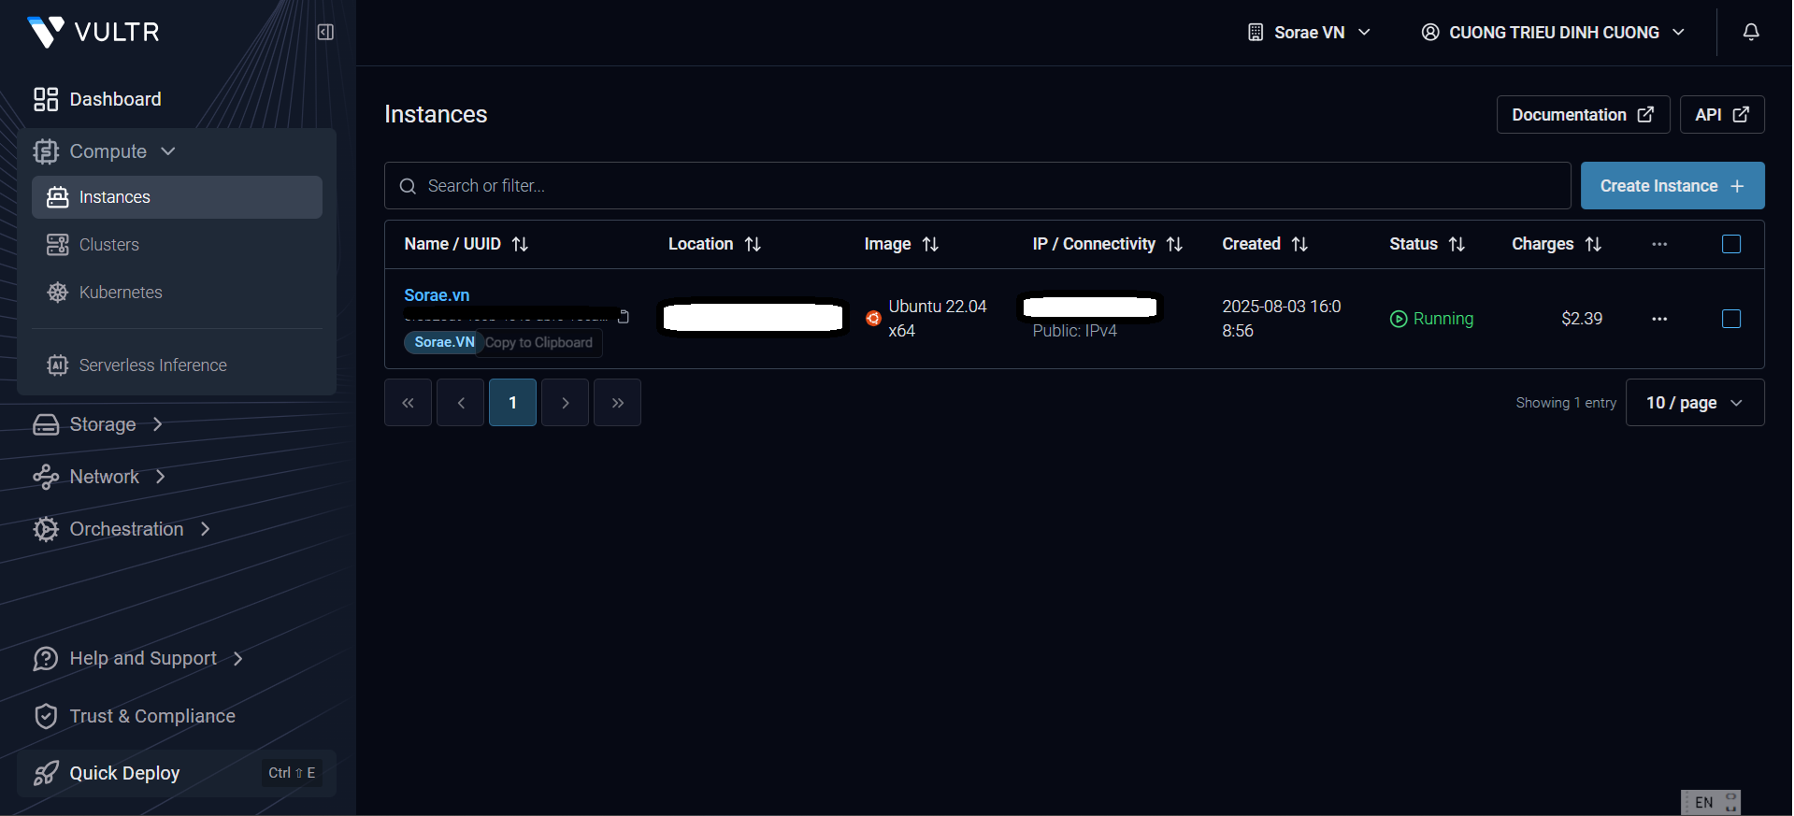The image size is (1794, 816).
Task: Open the Sorae.vn row actions menu
Action: (1659, 319)
